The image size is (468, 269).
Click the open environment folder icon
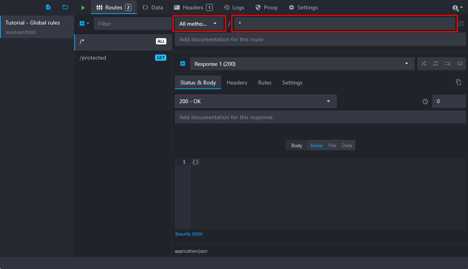tap(65, 7)
